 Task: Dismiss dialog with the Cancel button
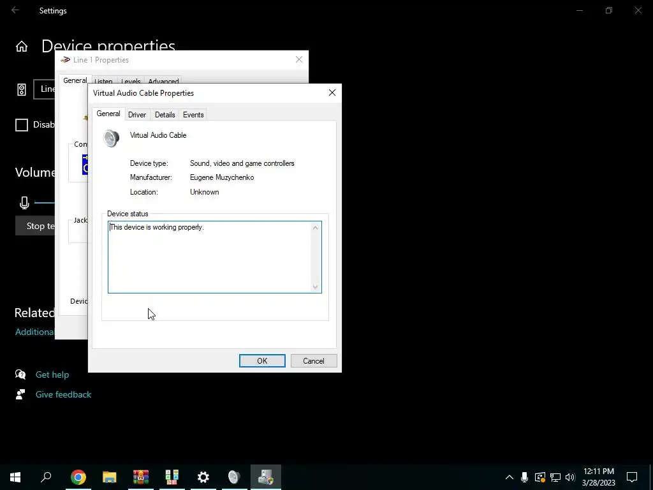(x=314, y=361)
